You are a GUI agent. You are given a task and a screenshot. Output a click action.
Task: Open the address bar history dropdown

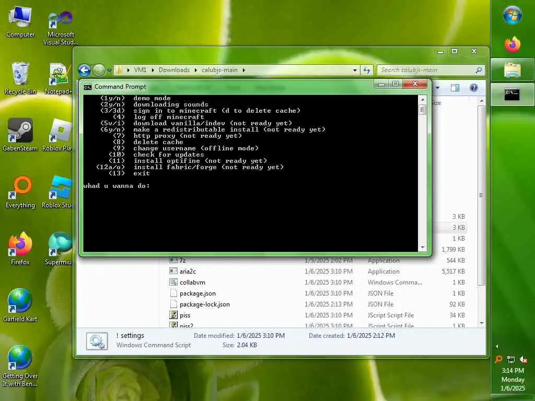coord(355,70)
